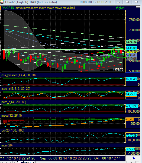This screenshot has width=142, height=163.
Task: Click the 4979,76 low price label
Action: pyautogui.click(x=118, y=69)
